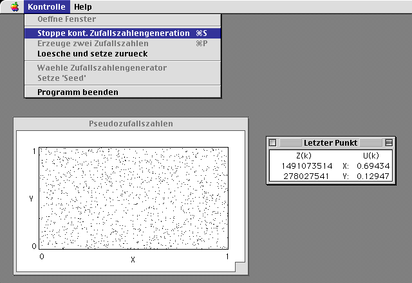Image resolution: width=412 pixels, height=283 pixels.
Task: Click the Z(k) value 1491073514
Action: [x=307, y=166]
